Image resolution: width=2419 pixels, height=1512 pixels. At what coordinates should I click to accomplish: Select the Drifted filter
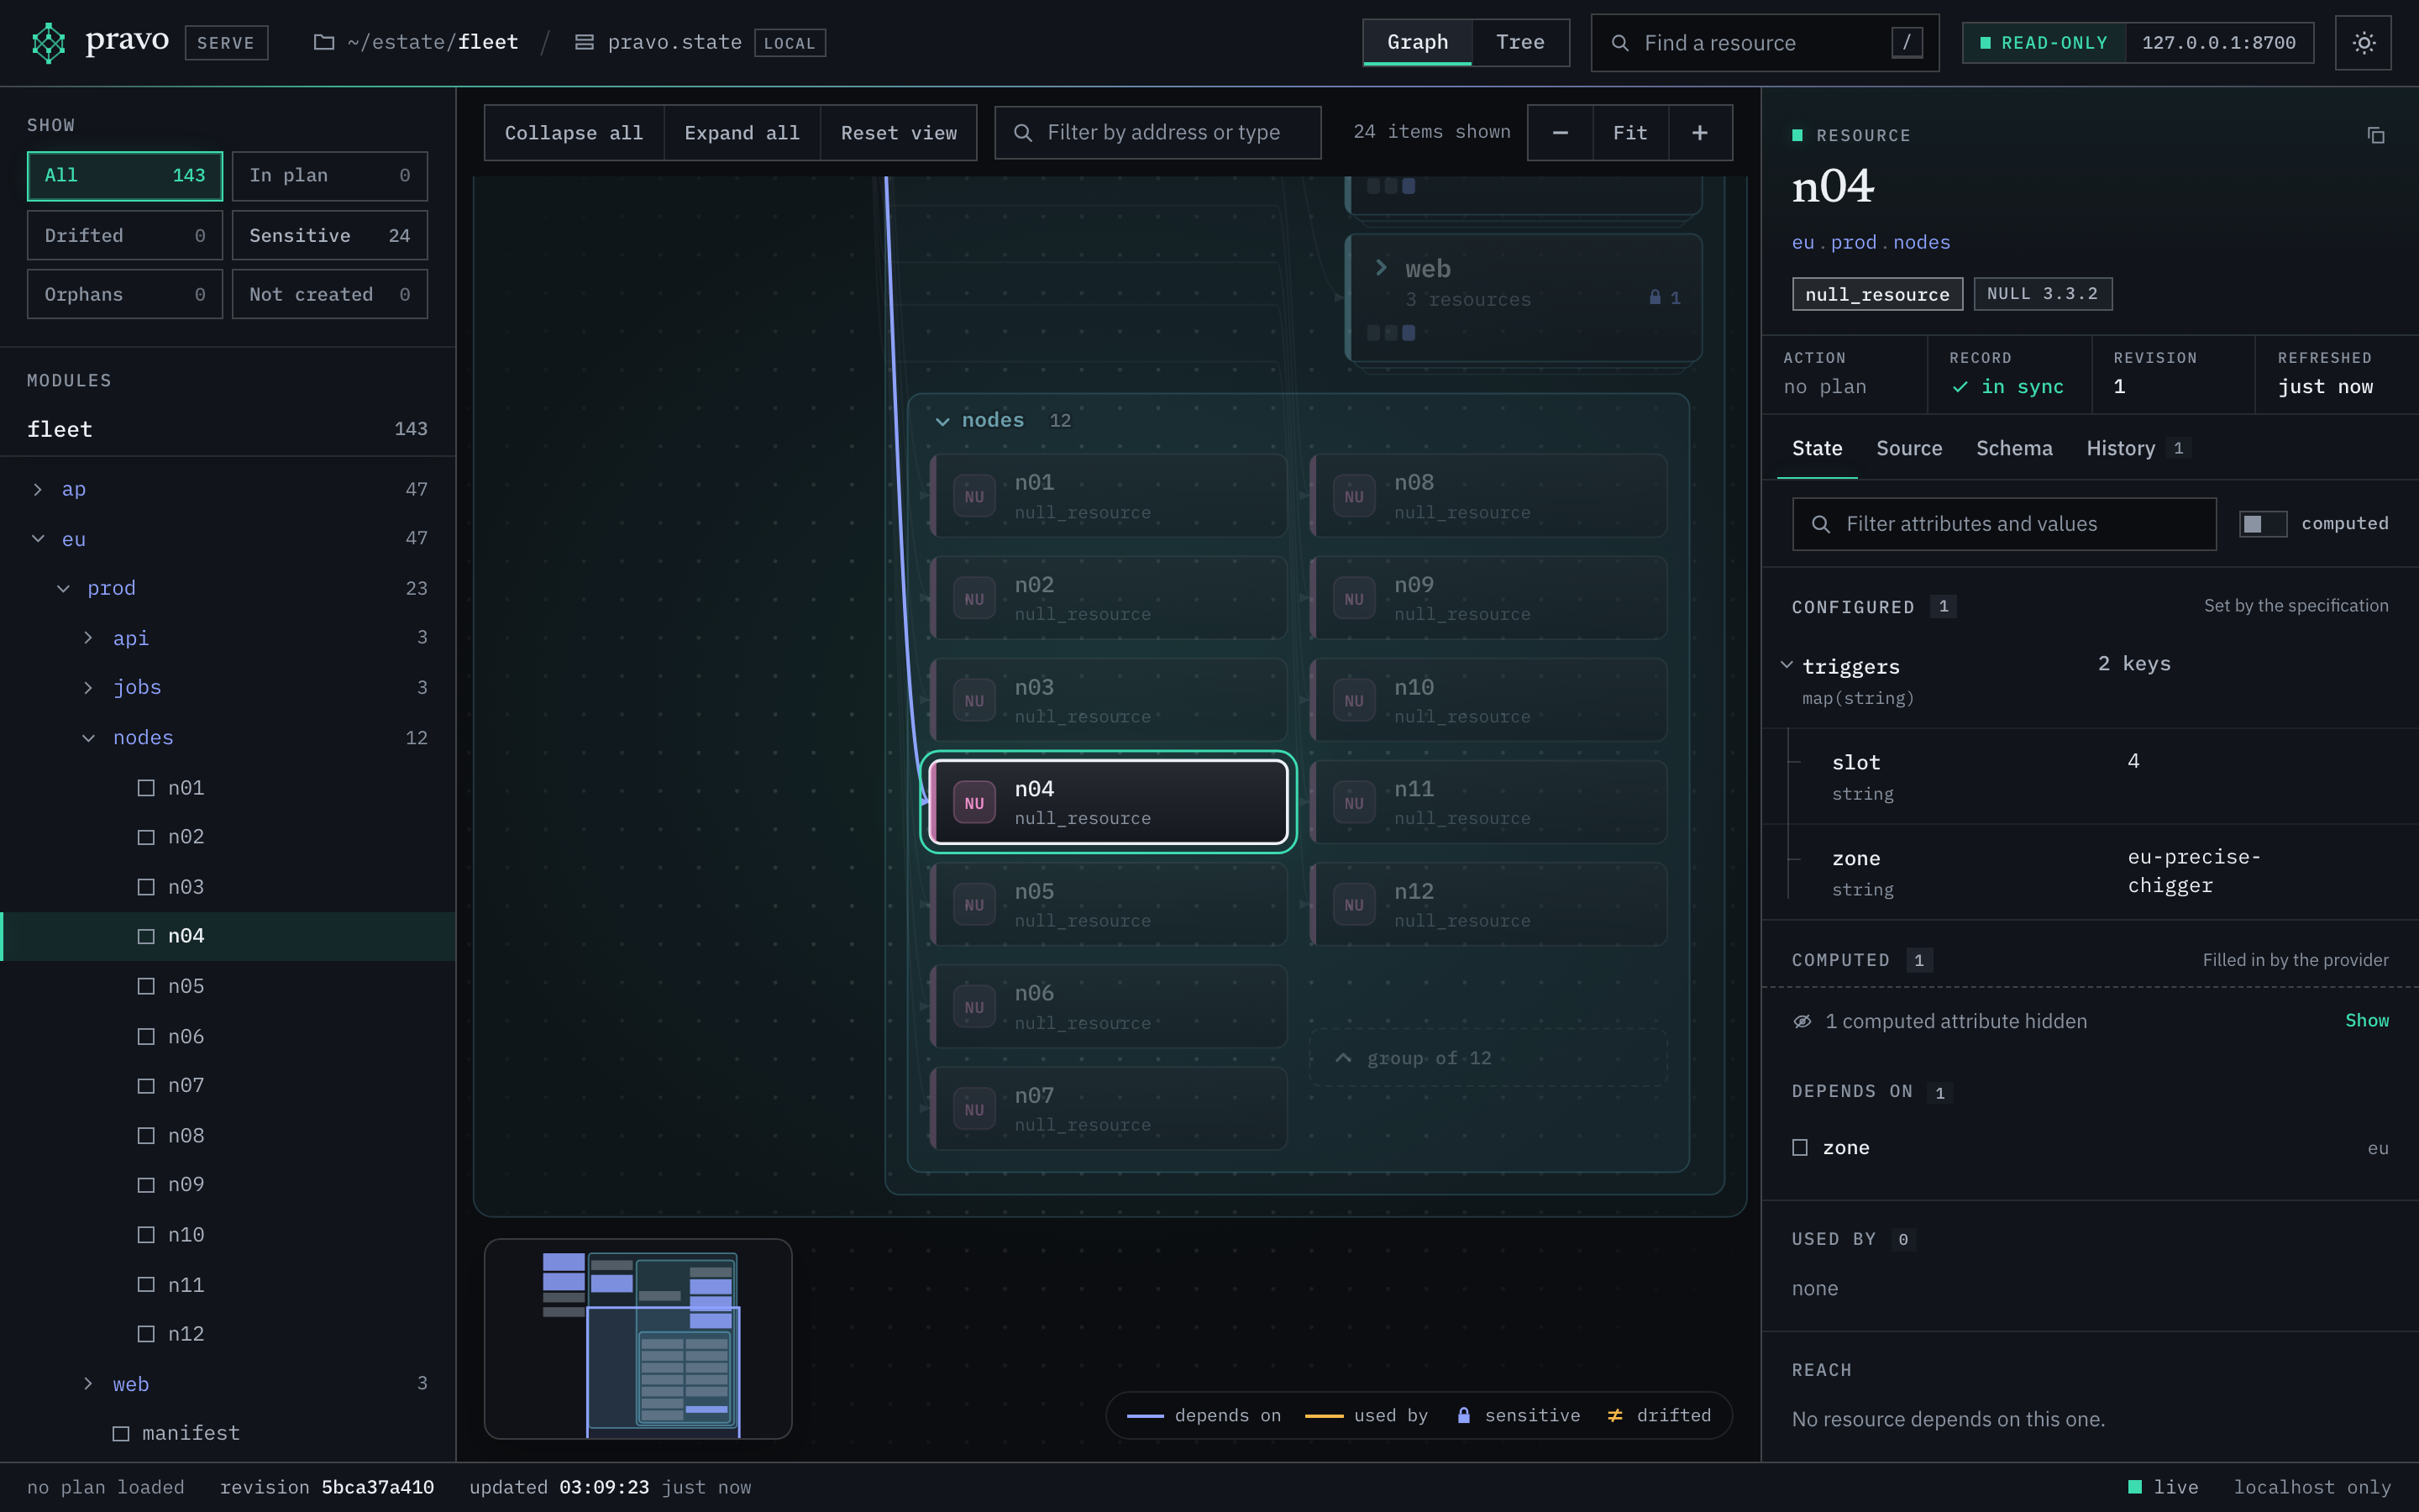click(x=125, y=236)
